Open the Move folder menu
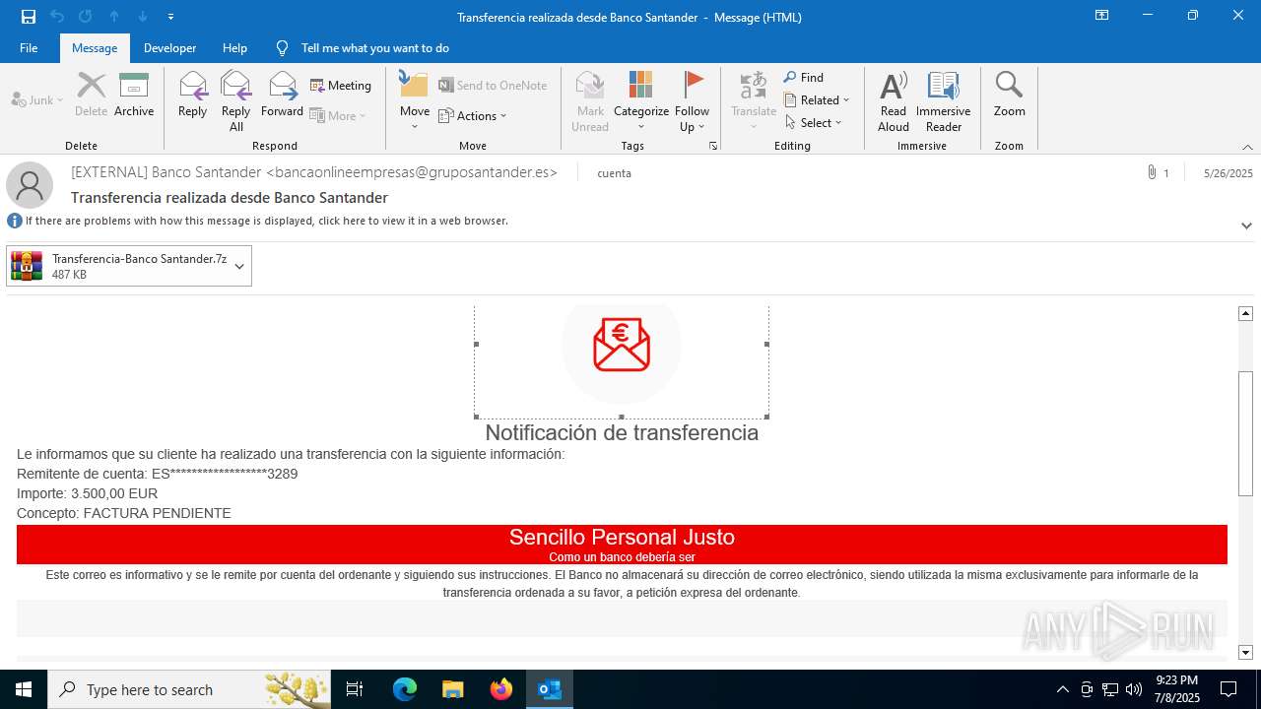This screenshot has width=1261, height=709. pyautogui.click(x=414, y=101)
